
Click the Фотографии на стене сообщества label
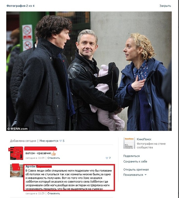pyautogui.click(x=151, y=146)
